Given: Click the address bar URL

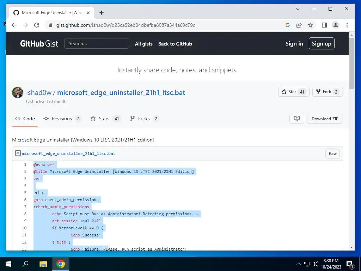Looking at the screenshot, I should tap(126, 25).
